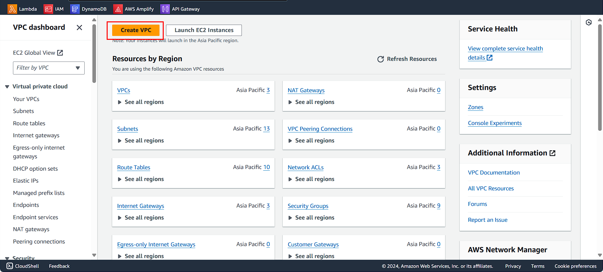This screenshot has width=603, height=272.
Task: Open Cookie preferences in the footer
Action: tap(575, 266)
